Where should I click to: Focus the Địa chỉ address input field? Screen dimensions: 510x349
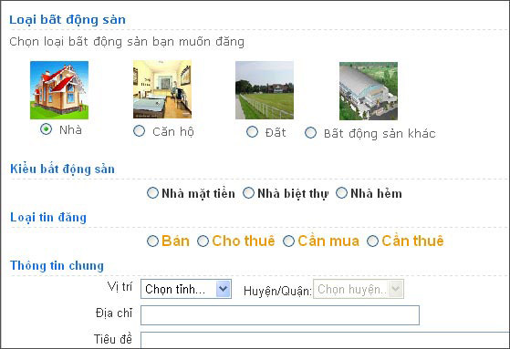point(280,315)
